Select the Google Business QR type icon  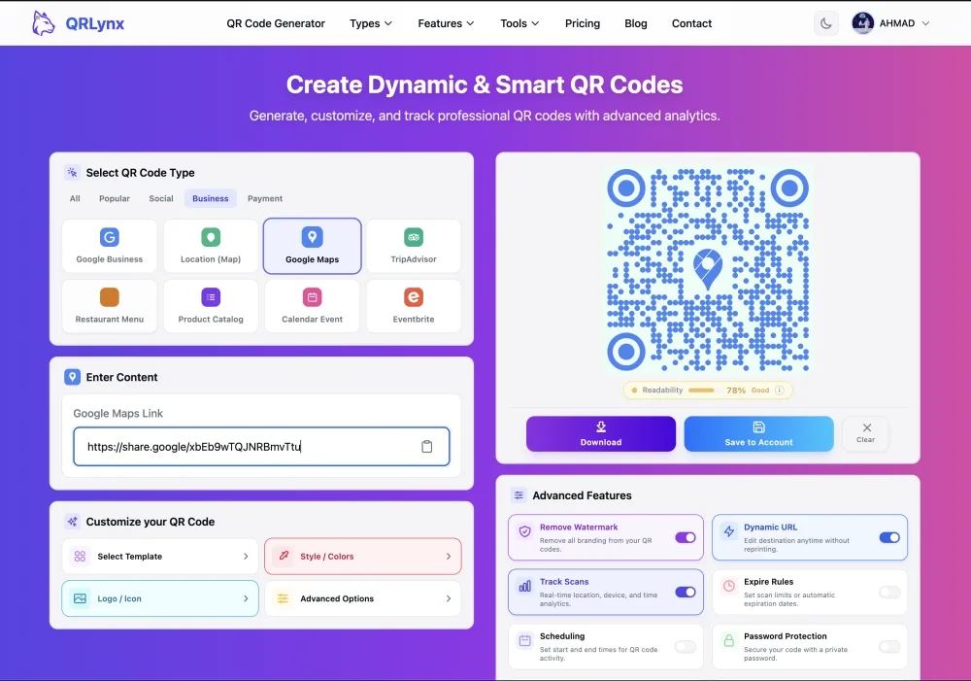(110, 237)
